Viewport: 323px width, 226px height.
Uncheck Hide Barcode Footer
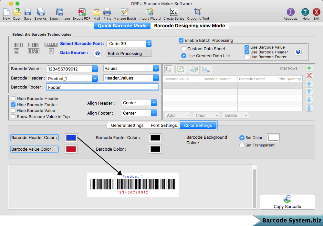tap(13, 105)
